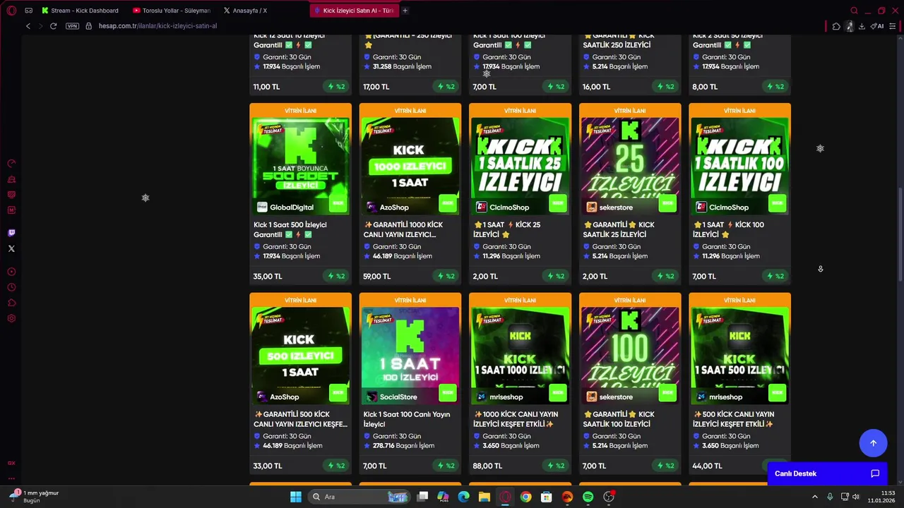Open the Aria AI button
This screenshot has height=508, width=904.
coord(877,26)
